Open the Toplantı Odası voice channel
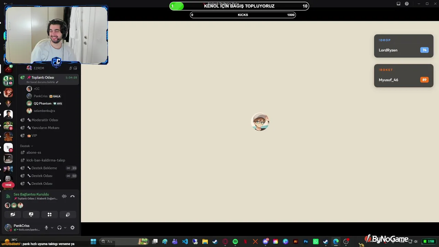 coord(49,79)
